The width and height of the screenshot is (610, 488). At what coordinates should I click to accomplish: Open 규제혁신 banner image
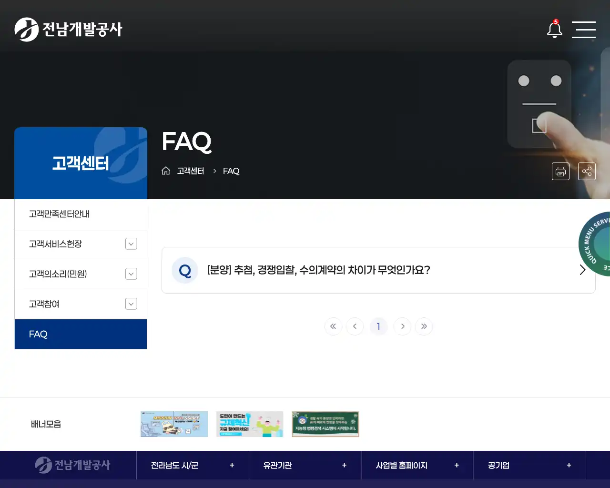click(x=250, y=424)
